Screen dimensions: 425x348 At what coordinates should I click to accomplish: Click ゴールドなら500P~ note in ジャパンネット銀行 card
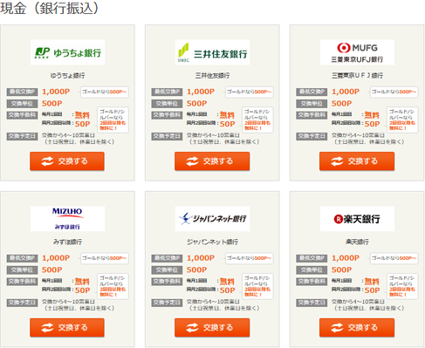click(250, 258)
